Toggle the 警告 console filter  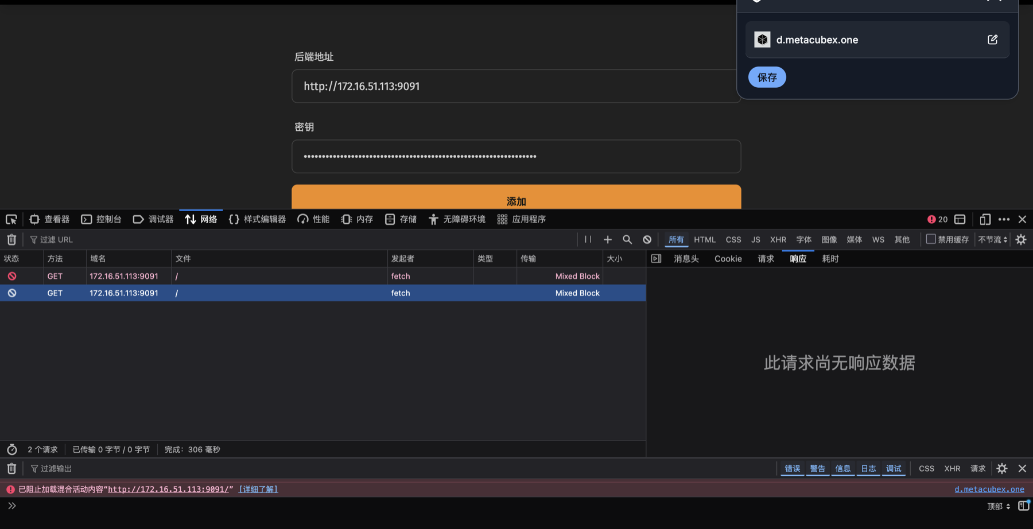(x=818, y=469)
